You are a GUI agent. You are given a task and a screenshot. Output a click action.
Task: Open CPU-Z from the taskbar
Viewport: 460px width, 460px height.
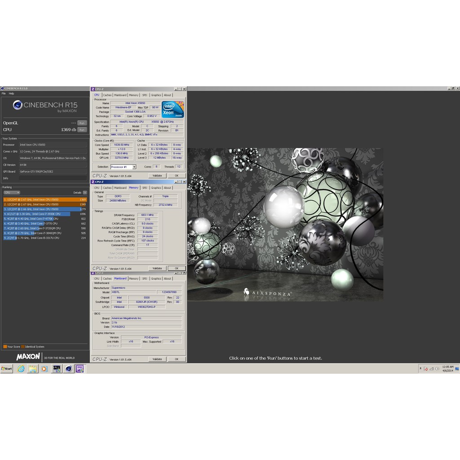[x=80, y=368]
